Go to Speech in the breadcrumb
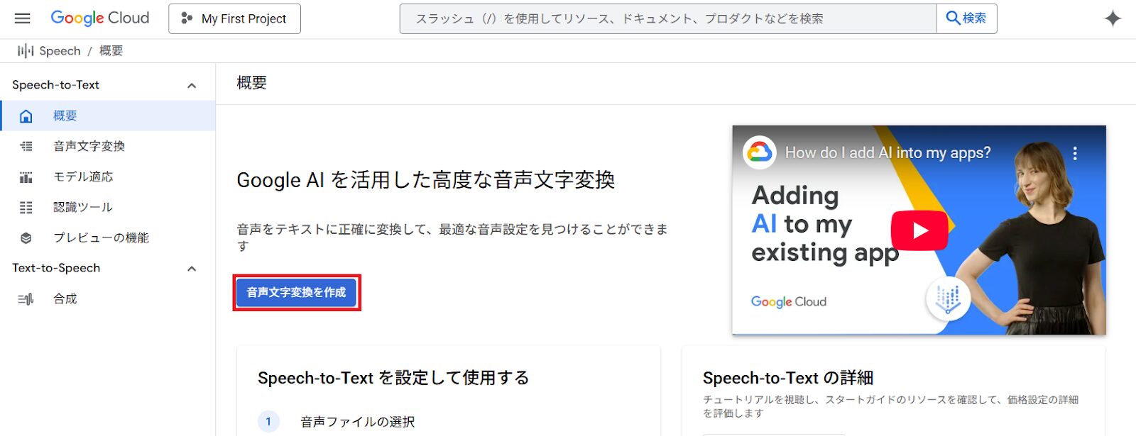Image resolution: width=1136 pixels, height=436 pixels. tap(60, 51)
